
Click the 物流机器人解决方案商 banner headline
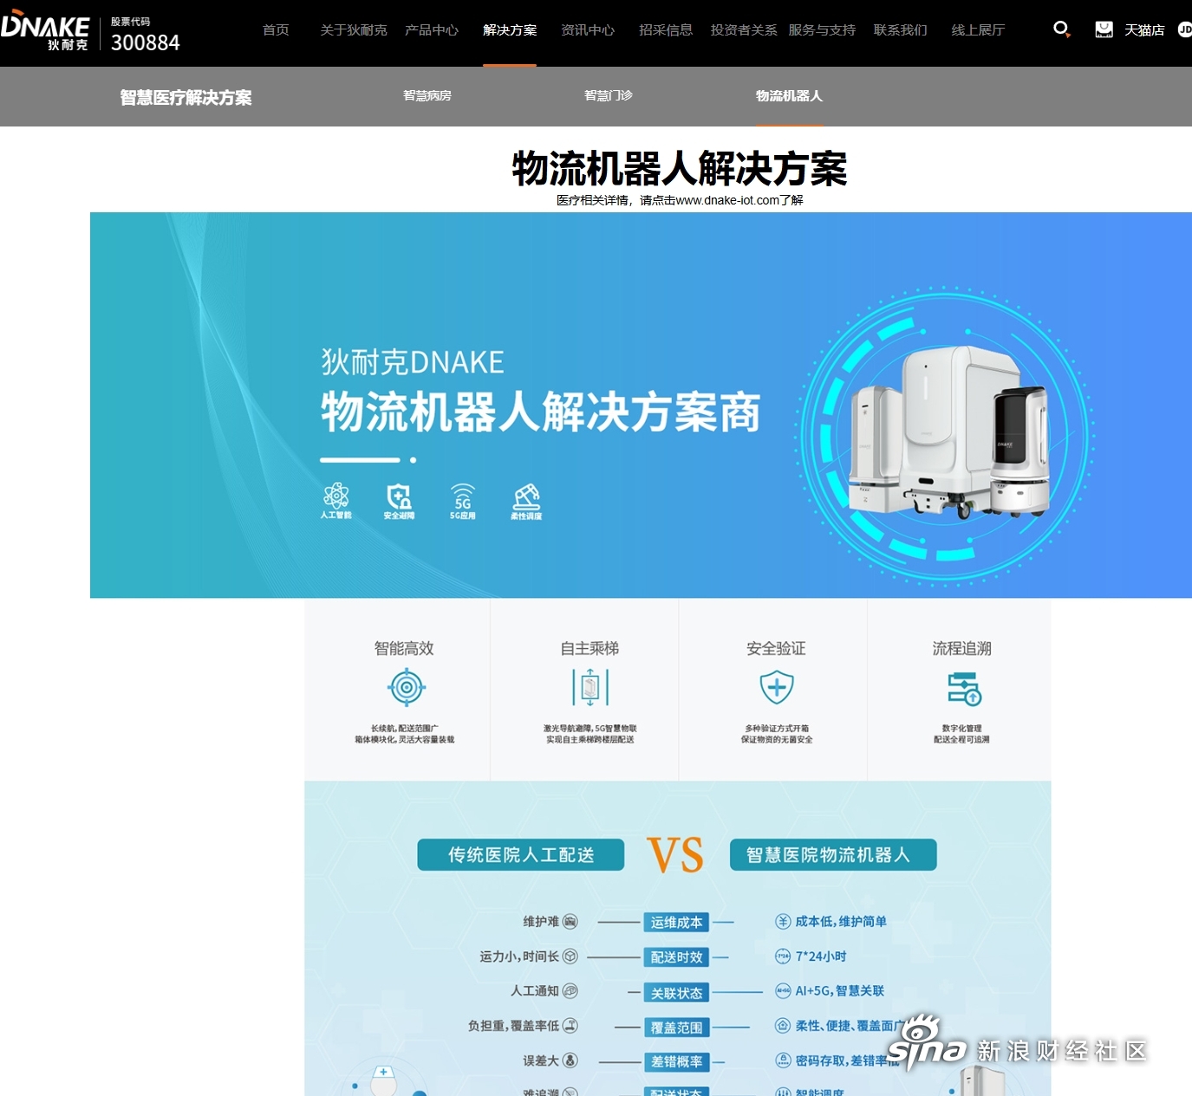point(540,412)
